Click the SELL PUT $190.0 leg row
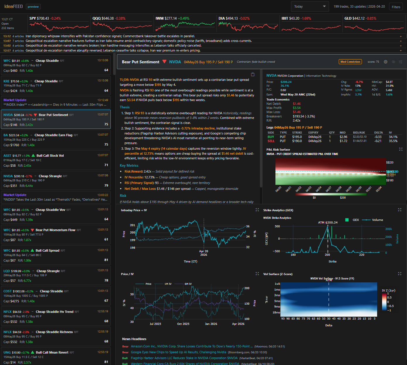 (332, 141)
